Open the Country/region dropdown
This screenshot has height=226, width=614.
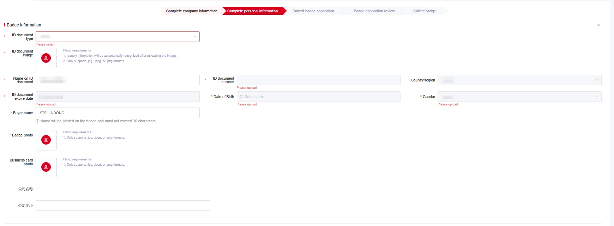tap(519, 80)
